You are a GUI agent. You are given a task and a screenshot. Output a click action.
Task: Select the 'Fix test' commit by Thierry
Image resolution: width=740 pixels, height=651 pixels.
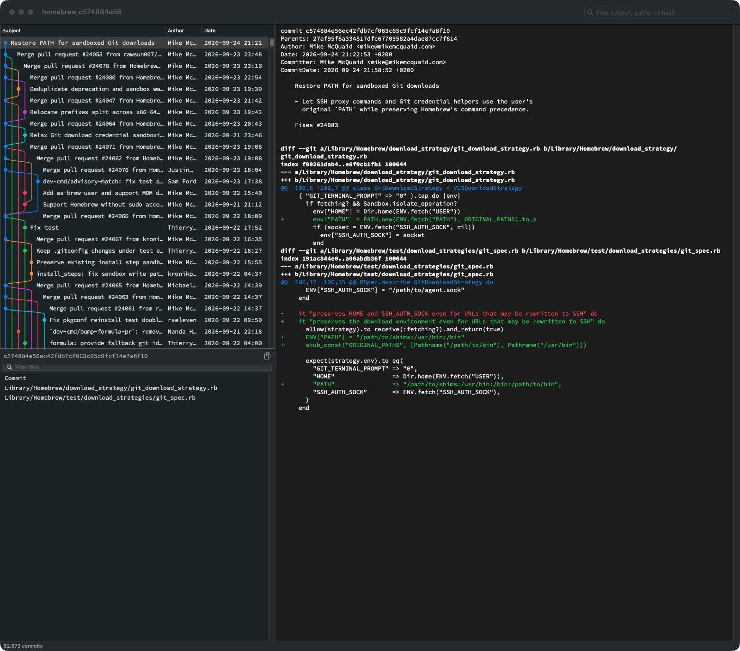pos(134,228)
